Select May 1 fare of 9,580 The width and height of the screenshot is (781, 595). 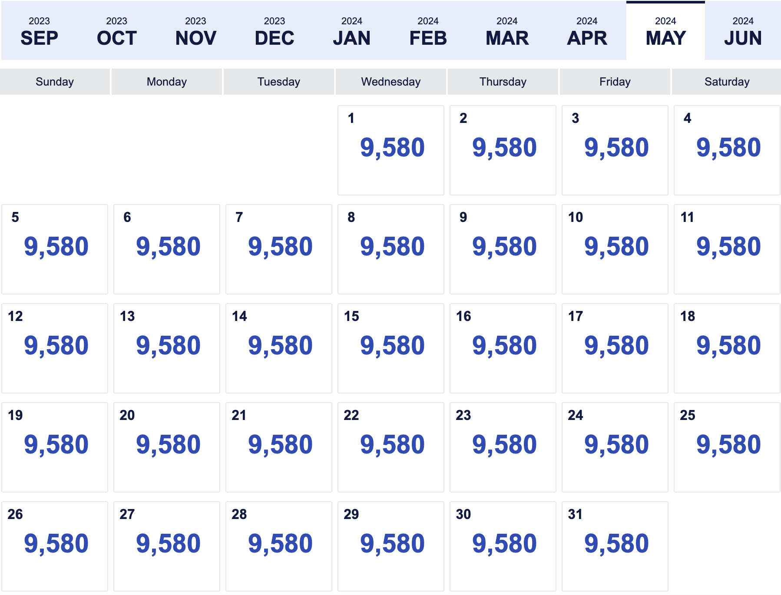[x=391, y=150]
